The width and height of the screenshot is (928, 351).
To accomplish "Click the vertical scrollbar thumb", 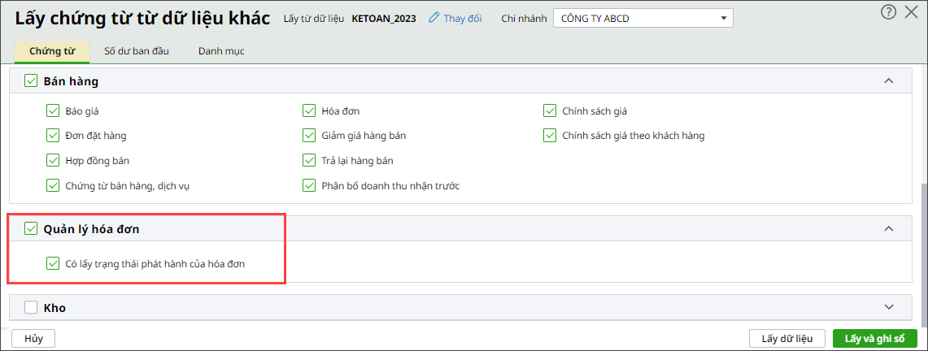I will 924,254.
